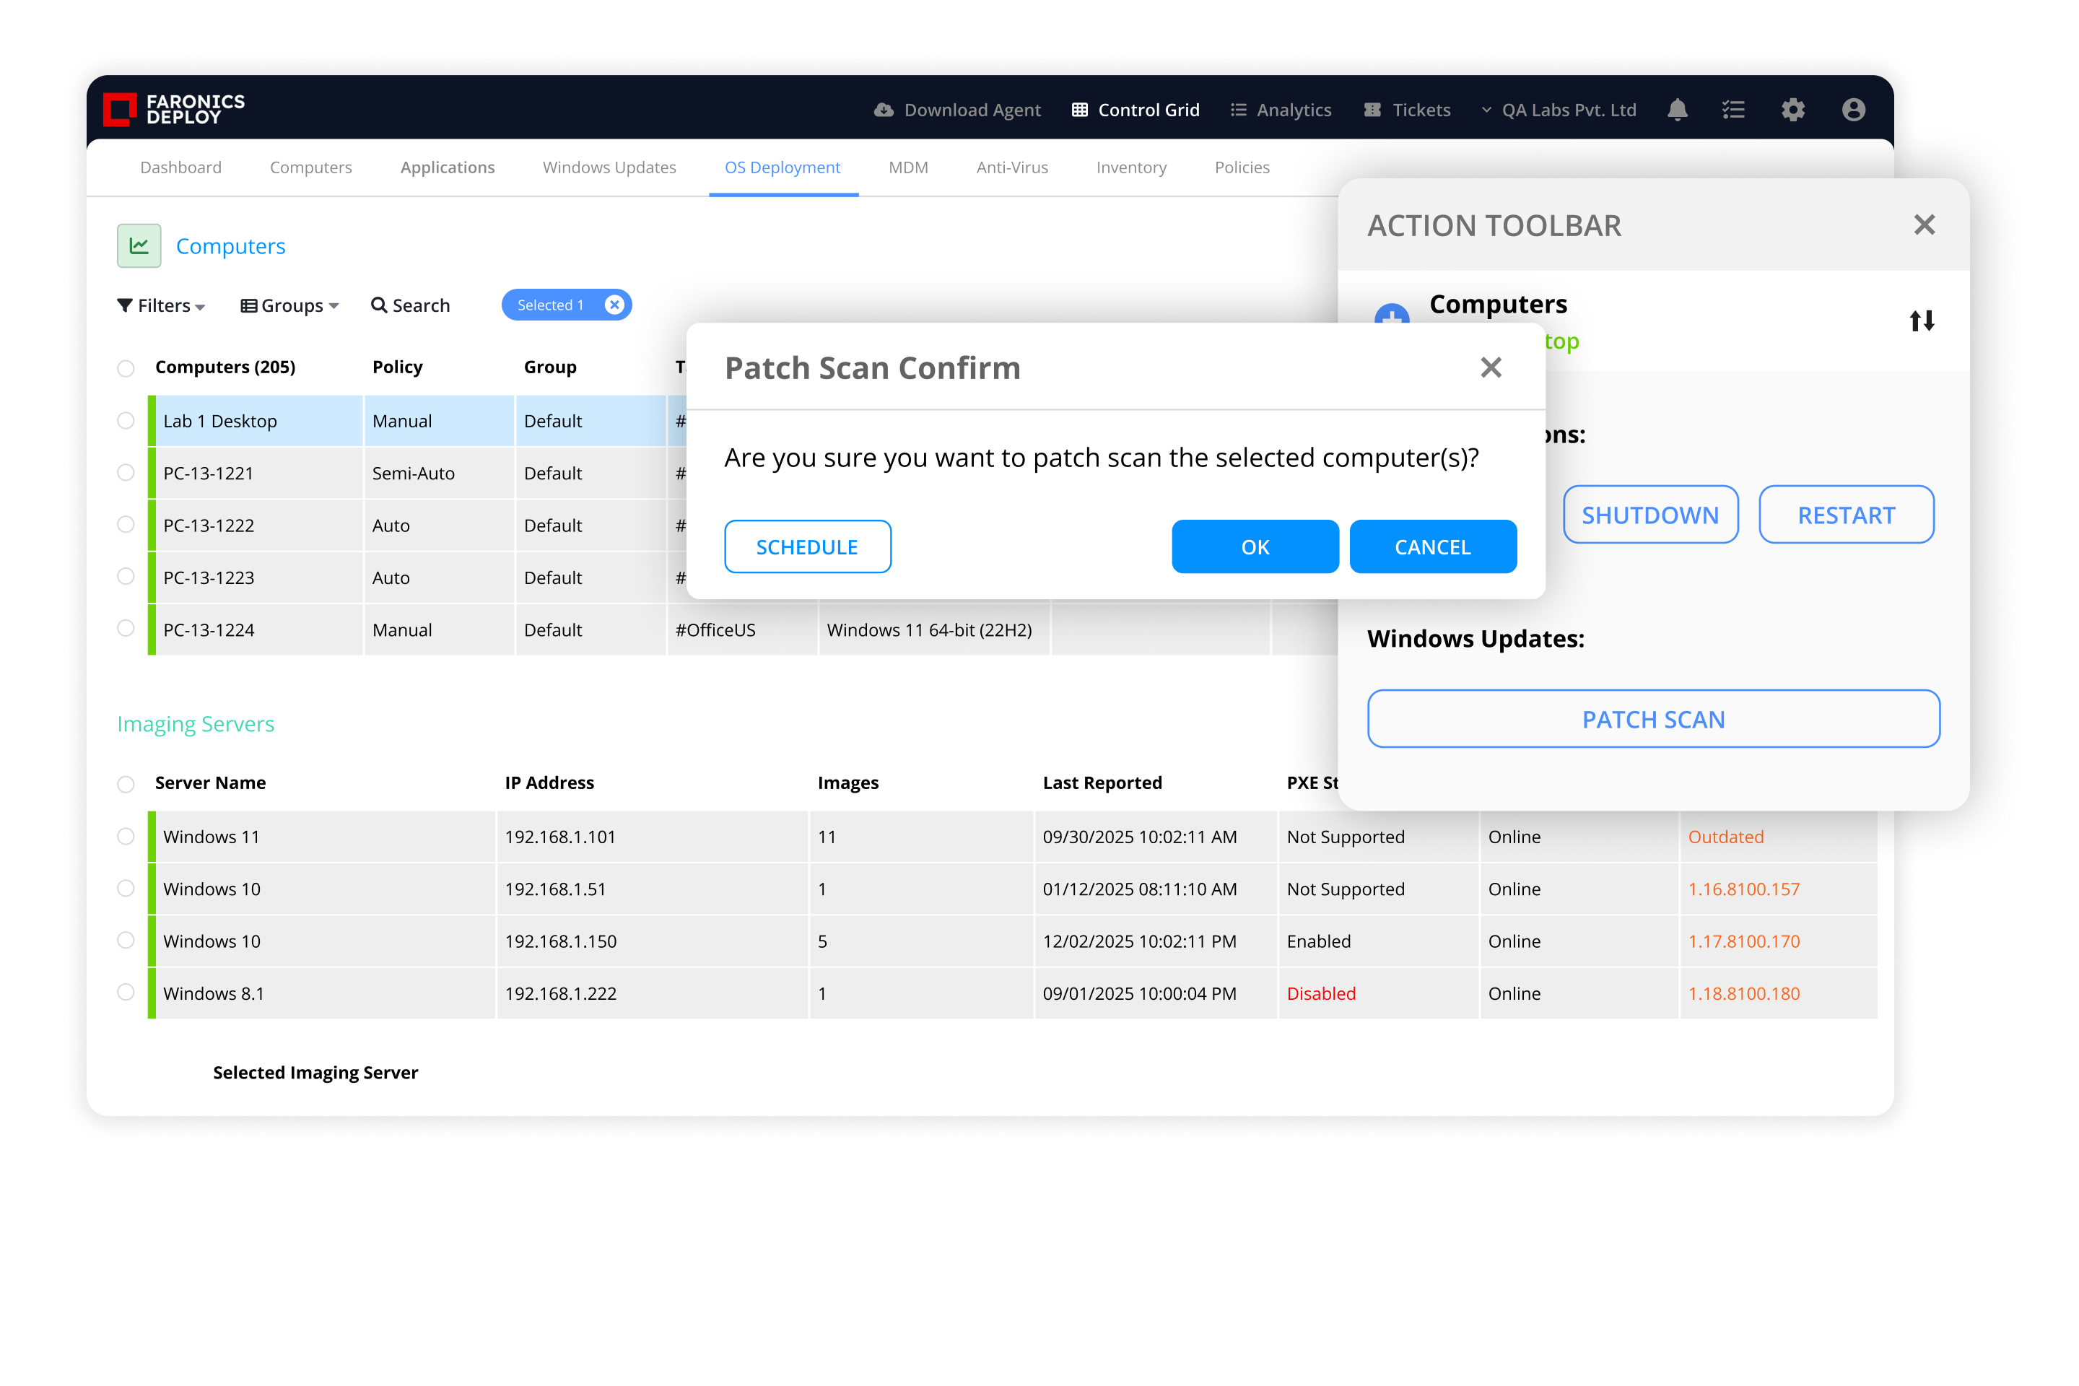The height and width of the screenshot is (1386, 2079).
Task: Click the SCHEDULE button
Action: pos(806,547)
